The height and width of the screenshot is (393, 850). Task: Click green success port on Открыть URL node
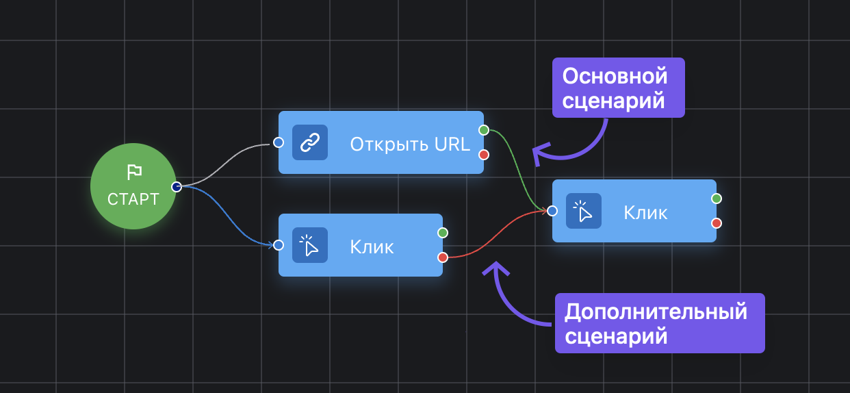tap(484, 130)
